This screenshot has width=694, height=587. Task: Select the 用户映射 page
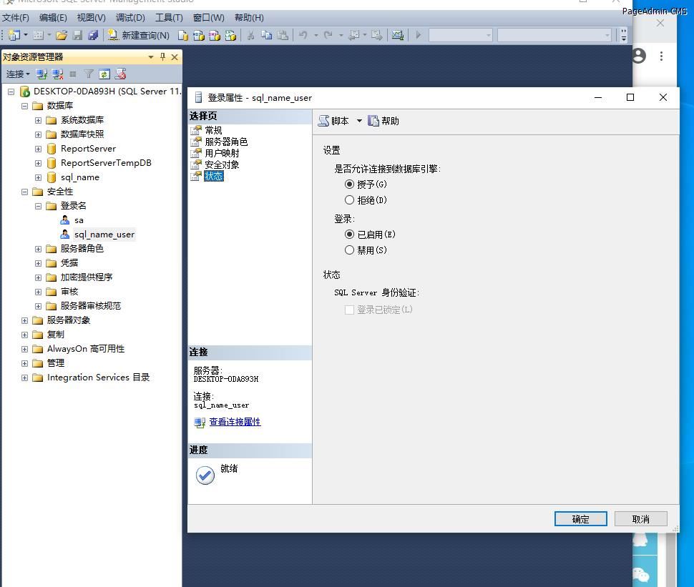[x=222, y=153]
